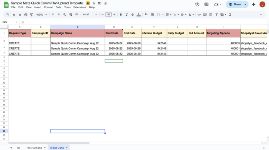The height and width of the screenshot is (150, 269).
Task: Check cloud save status icon
Action: (105, 3)
